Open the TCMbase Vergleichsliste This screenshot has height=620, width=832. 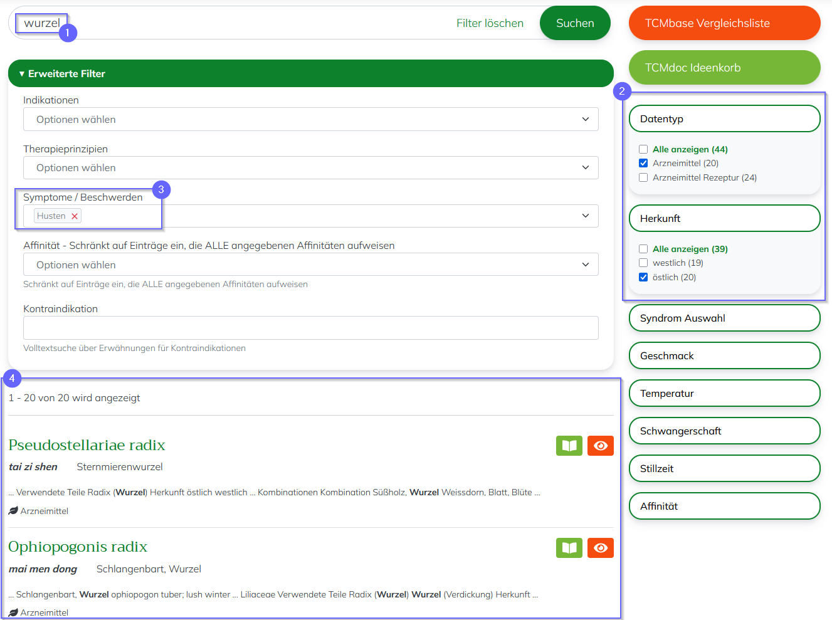click(x=724, y=23)
